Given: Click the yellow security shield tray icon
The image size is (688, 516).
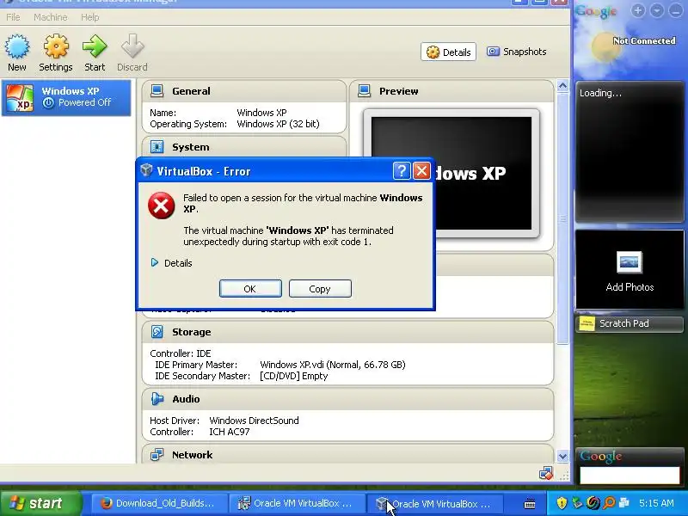Looking at the screenshot, I should click(562, 503).
